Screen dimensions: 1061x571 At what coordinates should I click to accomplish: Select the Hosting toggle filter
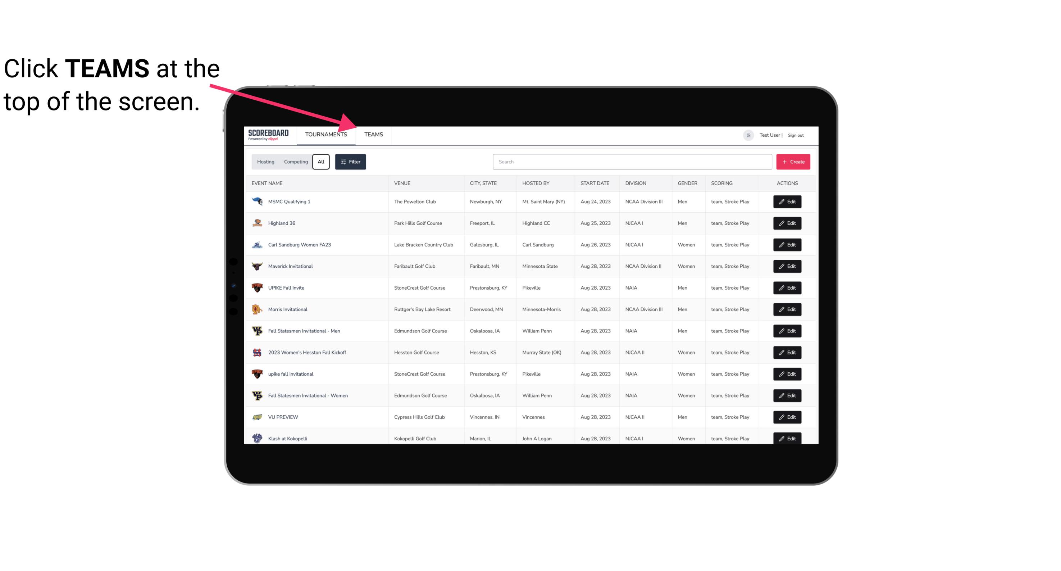click(x=265, y=162)
